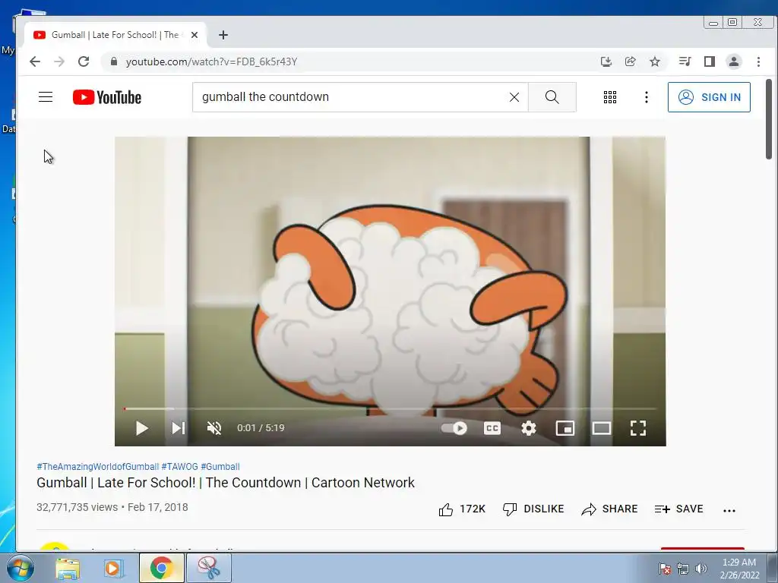Viewport: 778px width, 583px height.
Task: Bookmark this tab with star
Action: pyautogui.click(x=655, y=61)
